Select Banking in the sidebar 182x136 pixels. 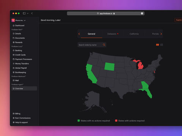click(17, 51)
